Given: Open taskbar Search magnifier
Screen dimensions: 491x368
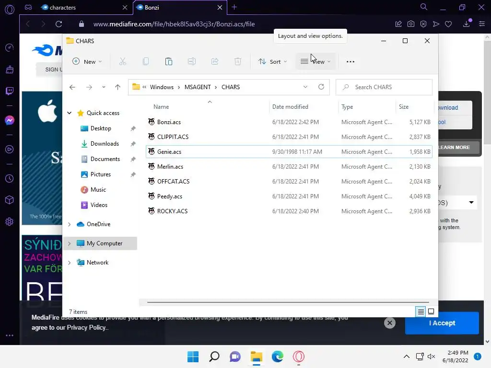Looking at the screenshot, I should 214,356.
